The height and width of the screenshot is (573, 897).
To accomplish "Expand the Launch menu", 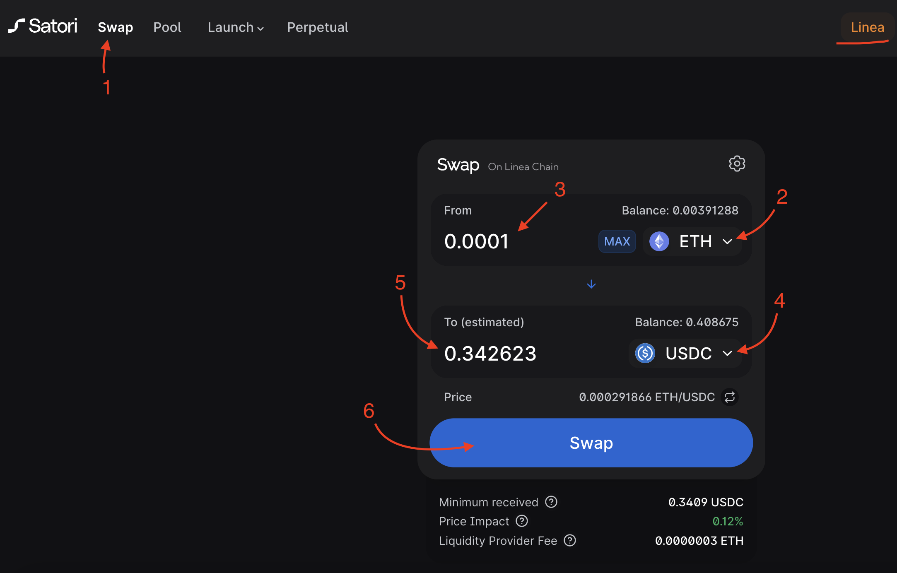I will (x=236, y=27).
